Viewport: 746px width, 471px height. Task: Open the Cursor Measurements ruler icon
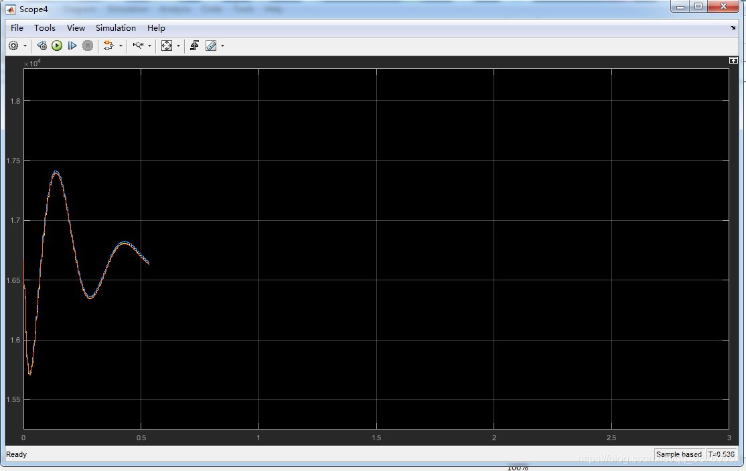[x=211, y=45]
